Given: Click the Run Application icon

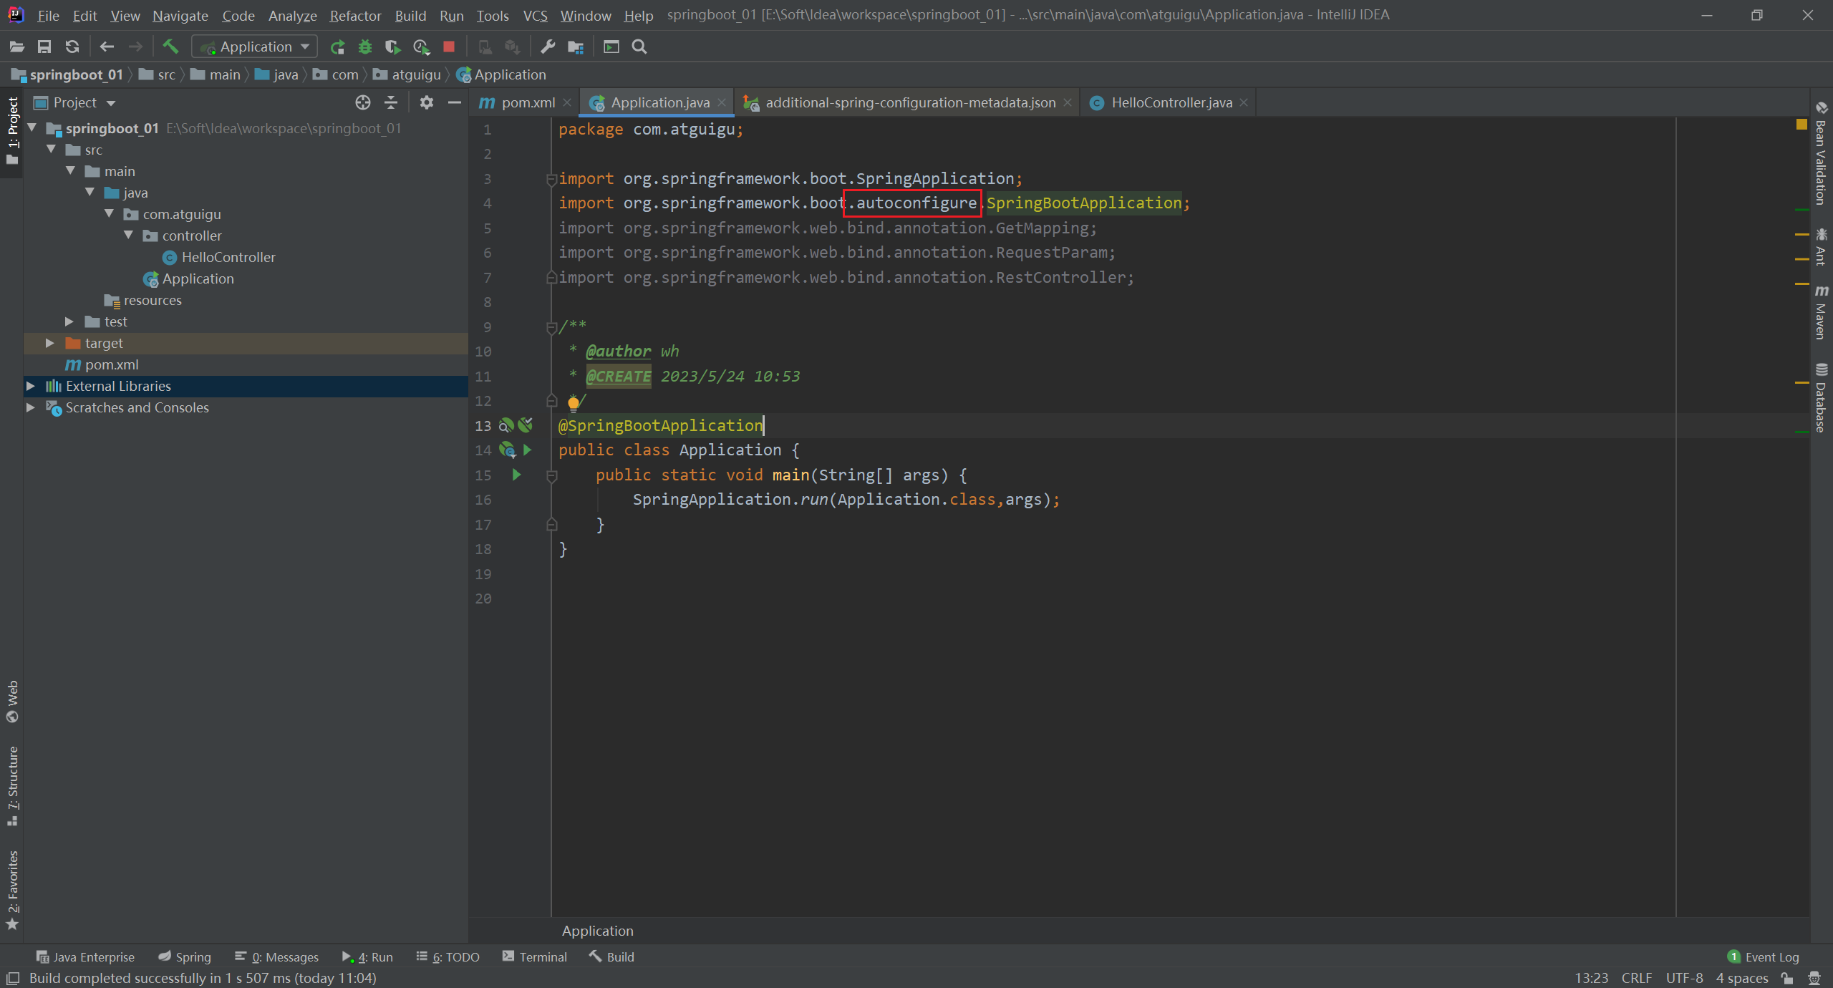Looking at the screenshot, I should [x=337, y=47].
